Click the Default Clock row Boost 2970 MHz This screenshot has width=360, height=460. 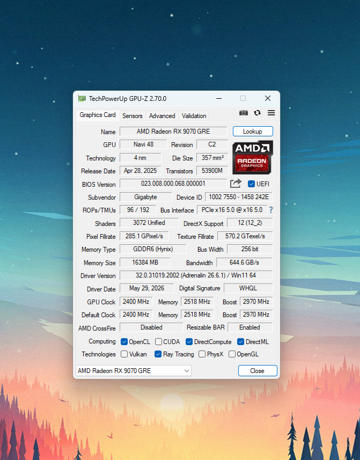point(256,315)
